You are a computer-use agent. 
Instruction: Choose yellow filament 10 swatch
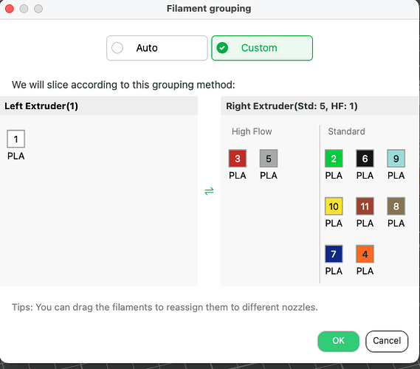tap(334, 206)
